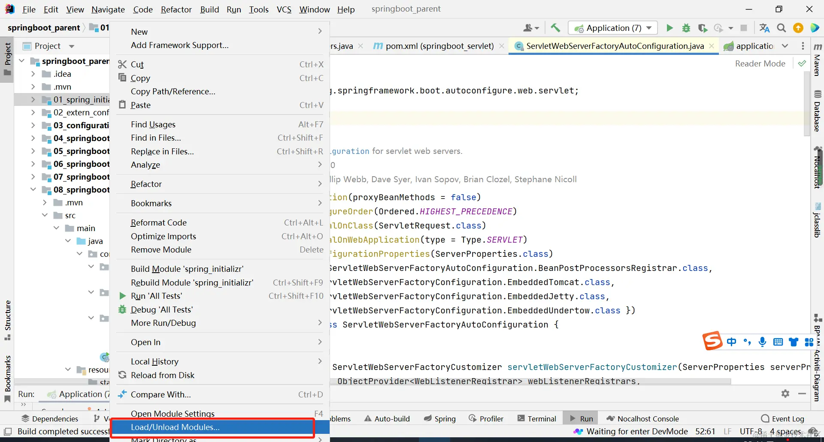Open the editor tabs more options menu
The width and height of the screenshot is (824, 442).
[x=803, y=46]
